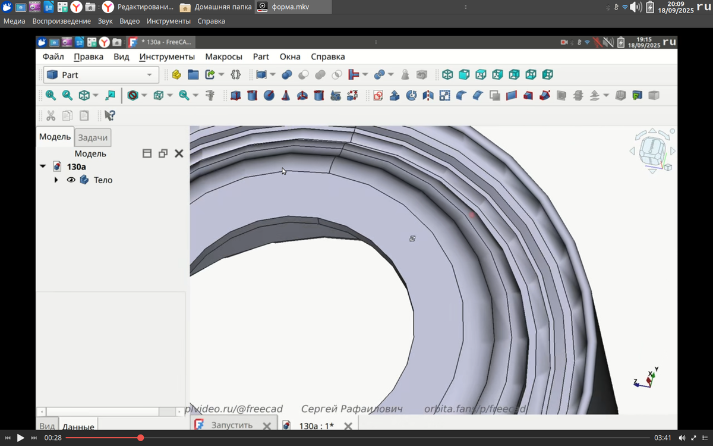Mute the player volume speaker icon

[x=682, y=438]
